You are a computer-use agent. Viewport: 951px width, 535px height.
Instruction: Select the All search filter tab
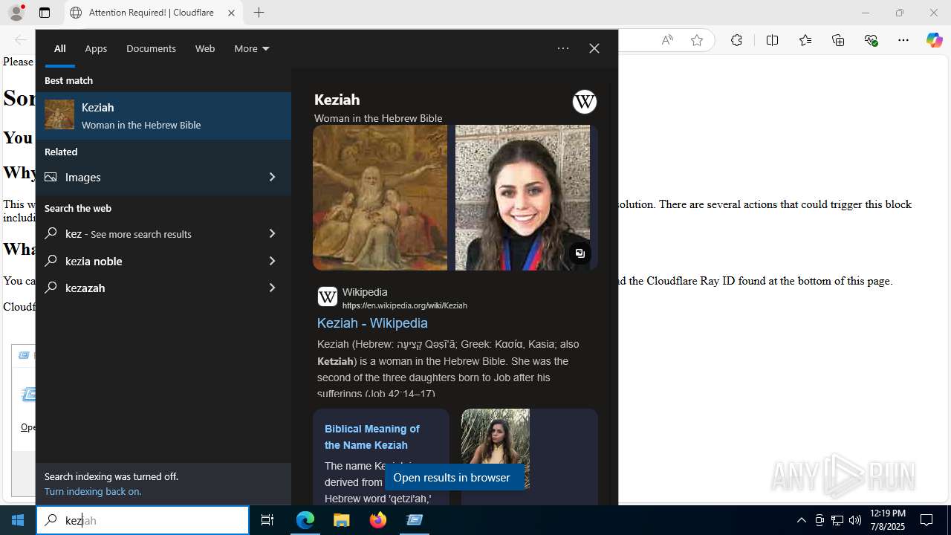point(59,48)
